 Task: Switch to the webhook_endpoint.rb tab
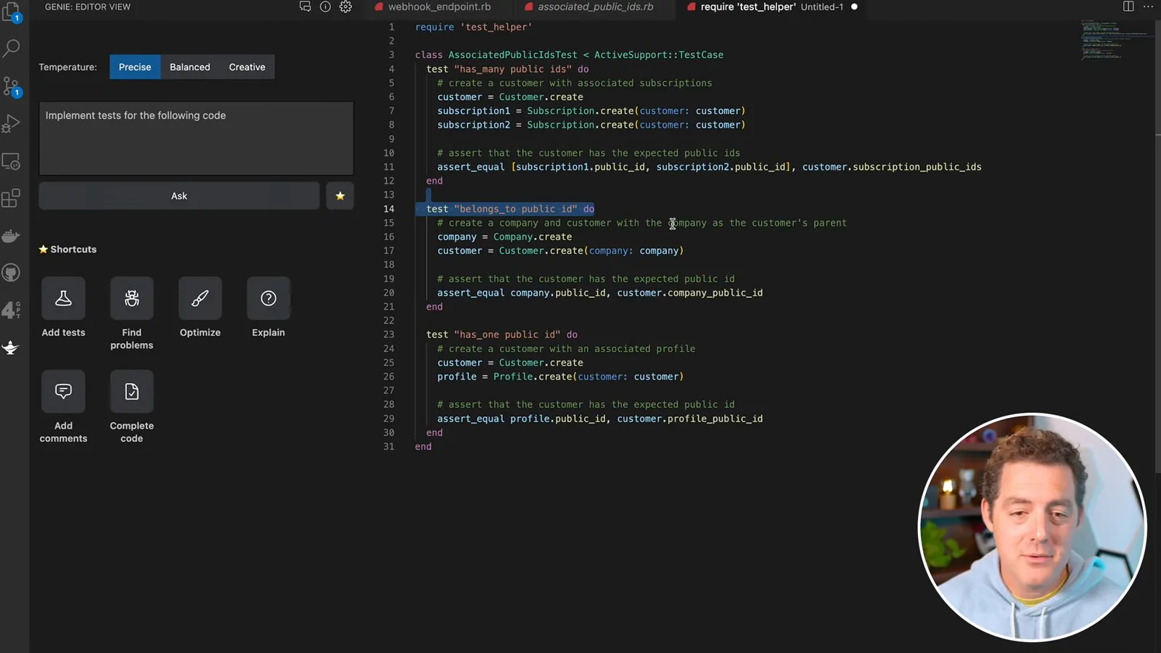pos(439,7)
